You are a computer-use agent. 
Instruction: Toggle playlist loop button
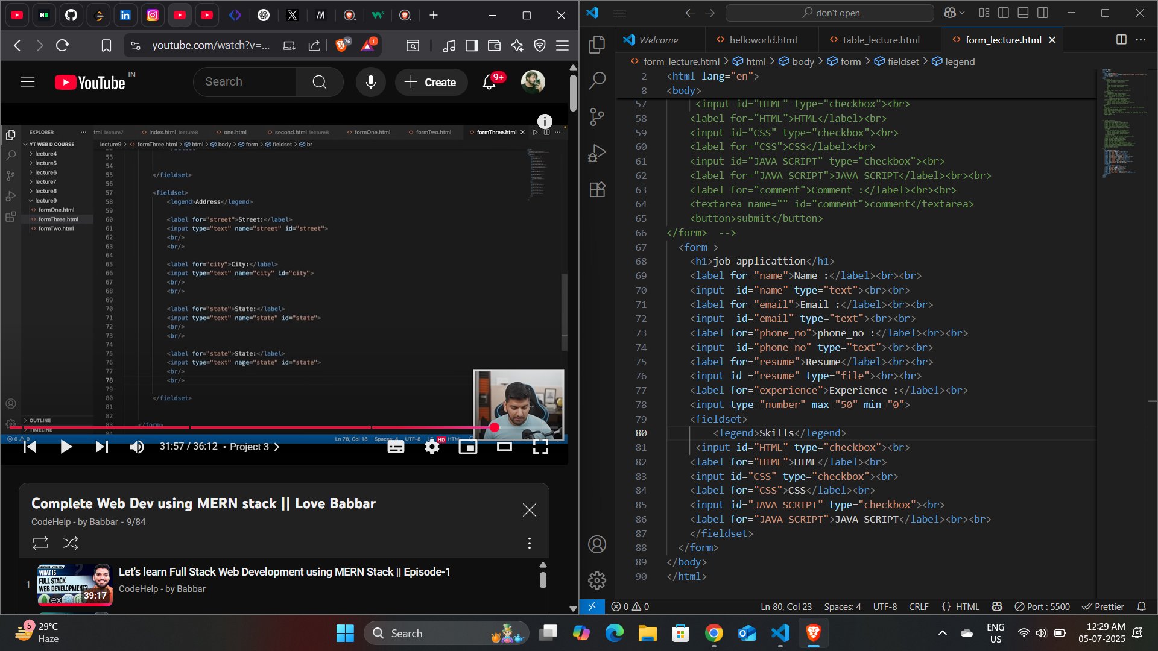[40, 543]
